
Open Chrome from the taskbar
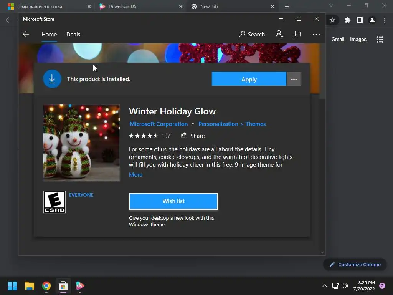tap(46, 286)
